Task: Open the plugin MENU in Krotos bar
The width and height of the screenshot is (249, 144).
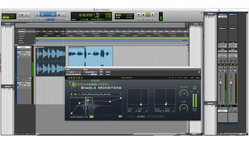Action: [198, 78]
